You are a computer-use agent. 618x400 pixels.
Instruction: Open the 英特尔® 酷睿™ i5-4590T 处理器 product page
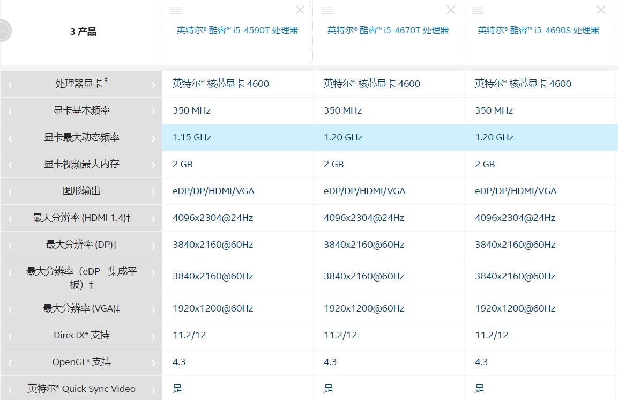[x=237, y=30]
